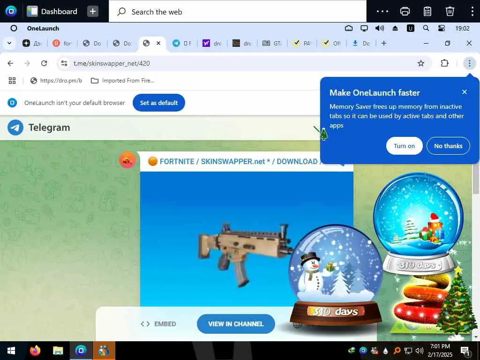Add a new dock tab with plus button

(x=93, y=11)
